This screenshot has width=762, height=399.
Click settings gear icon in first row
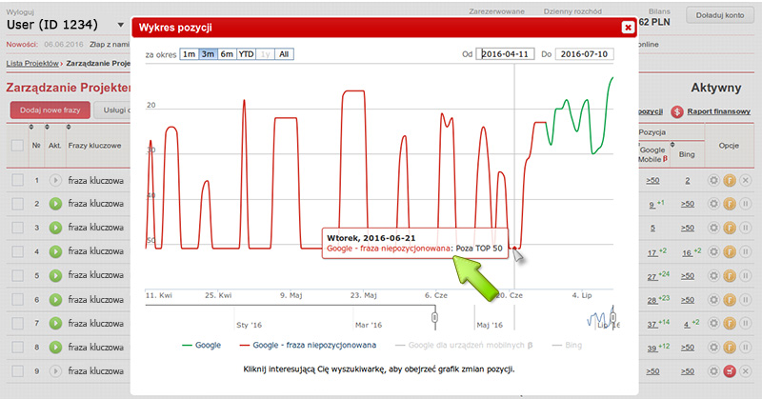(714, 180)
